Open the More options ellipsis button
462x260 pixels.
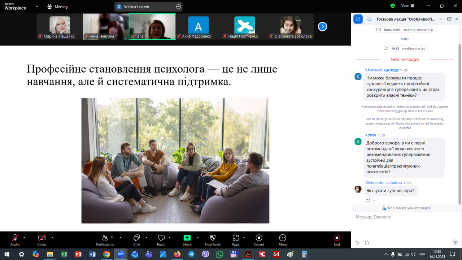[x=283, y=239]
